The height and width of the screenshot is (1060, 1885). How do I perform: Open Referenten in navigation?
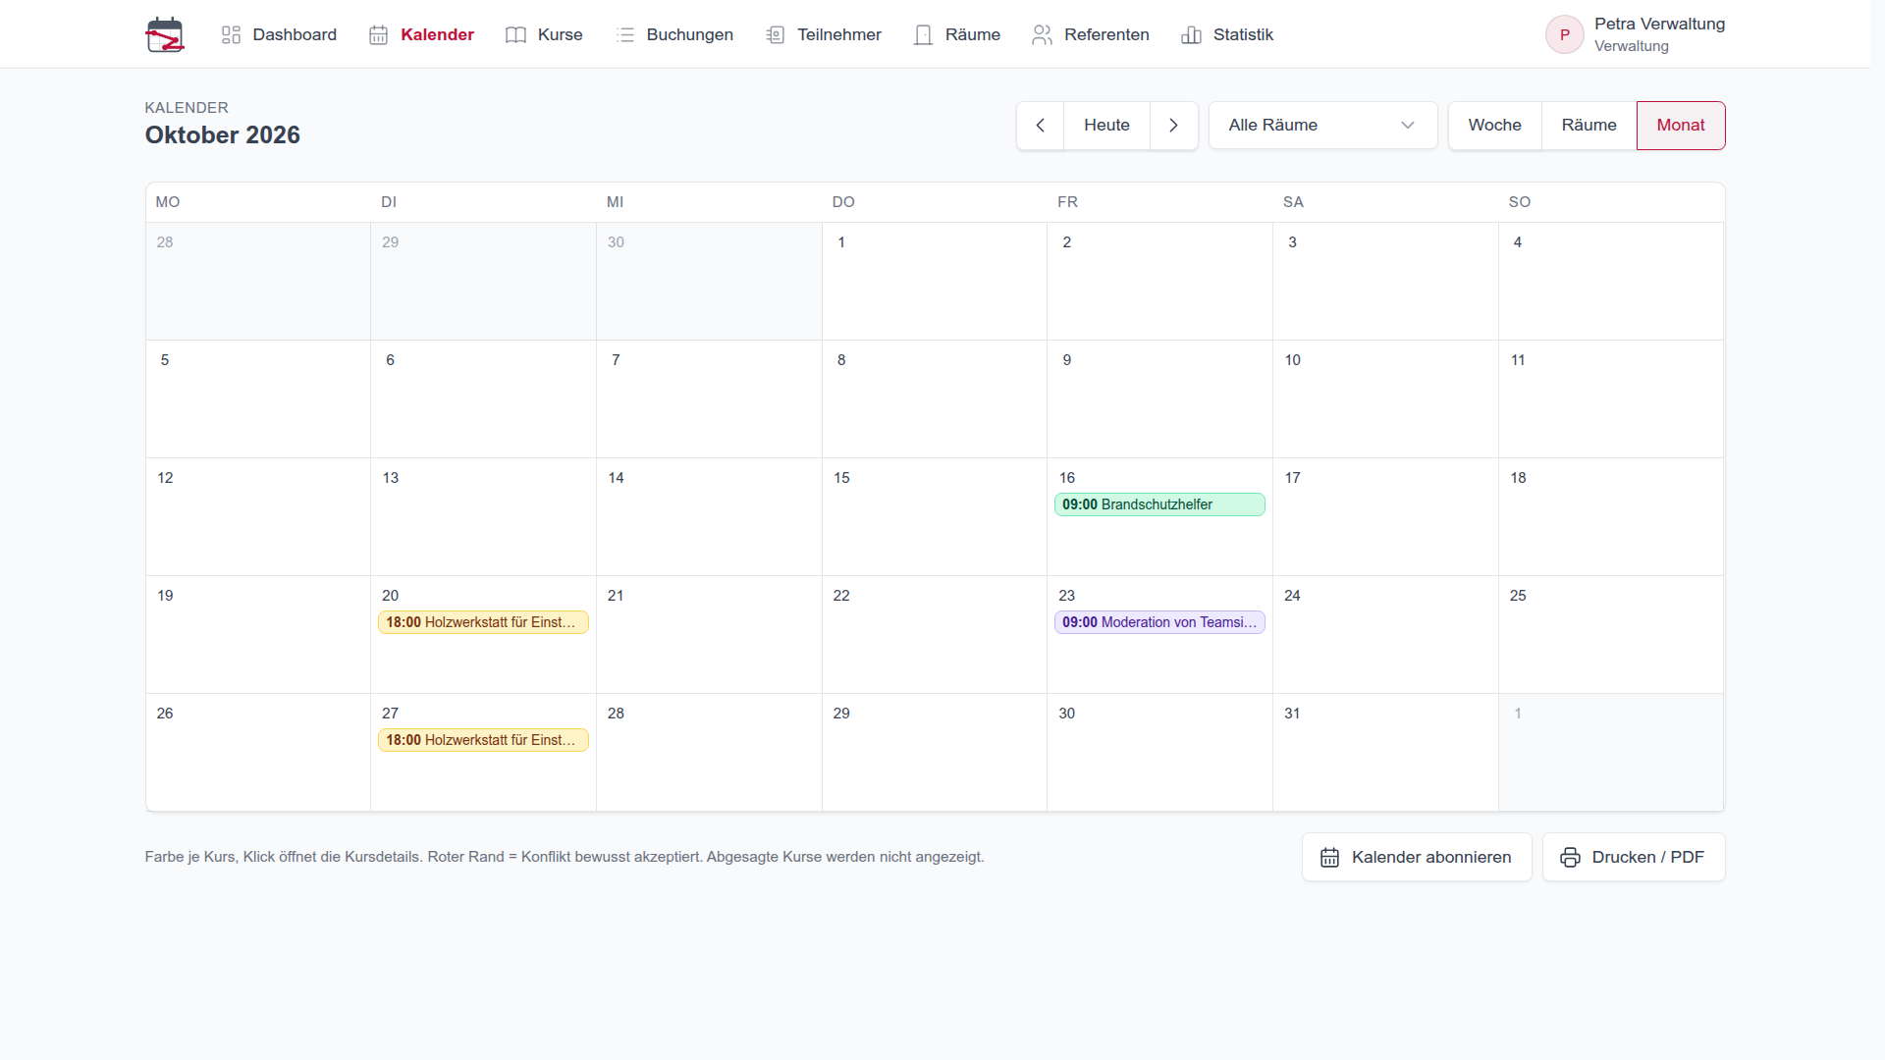coord(1090,34)
